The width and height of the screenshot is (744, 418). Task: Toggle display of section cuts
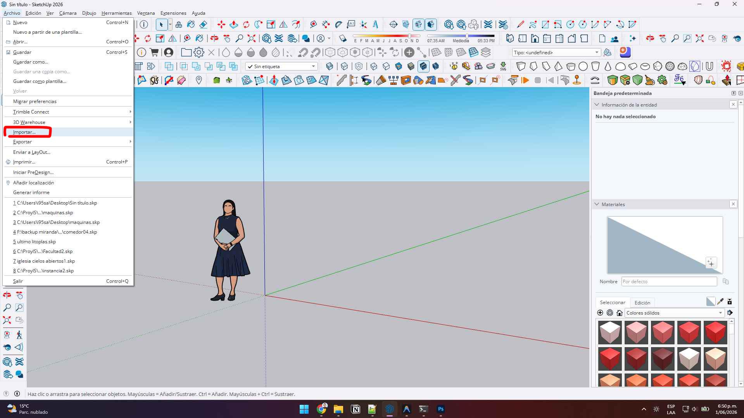418,24
